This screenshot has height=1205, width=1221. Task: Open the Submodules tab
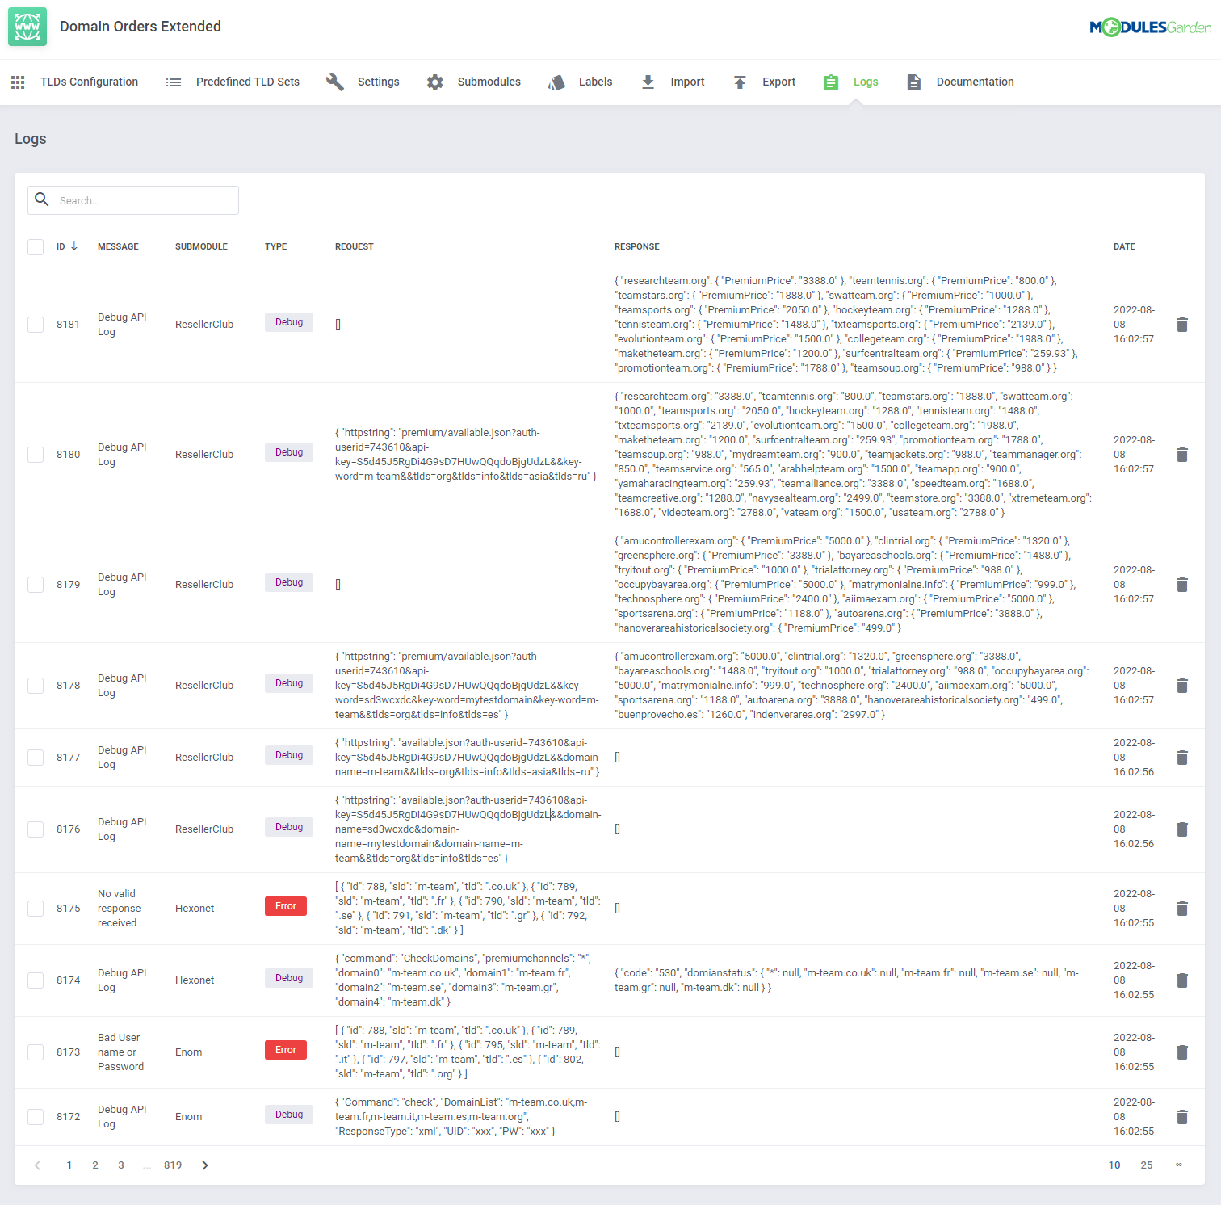(x=489, y=82)
